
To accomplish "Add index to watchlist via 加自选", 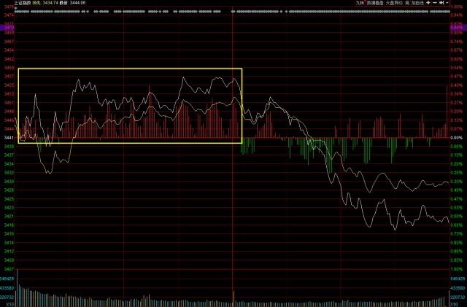I will coord(417,3).
